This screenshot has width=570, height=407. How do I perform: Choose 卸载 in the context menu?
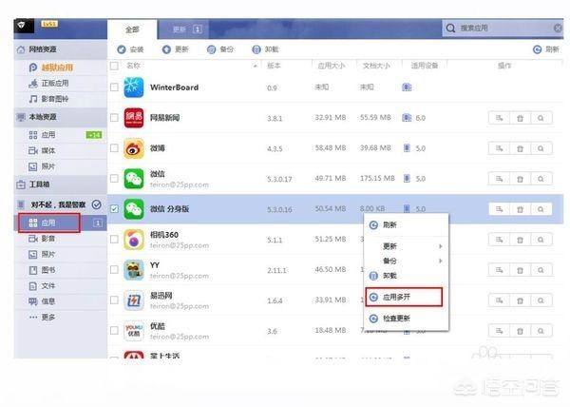point(407,276)
